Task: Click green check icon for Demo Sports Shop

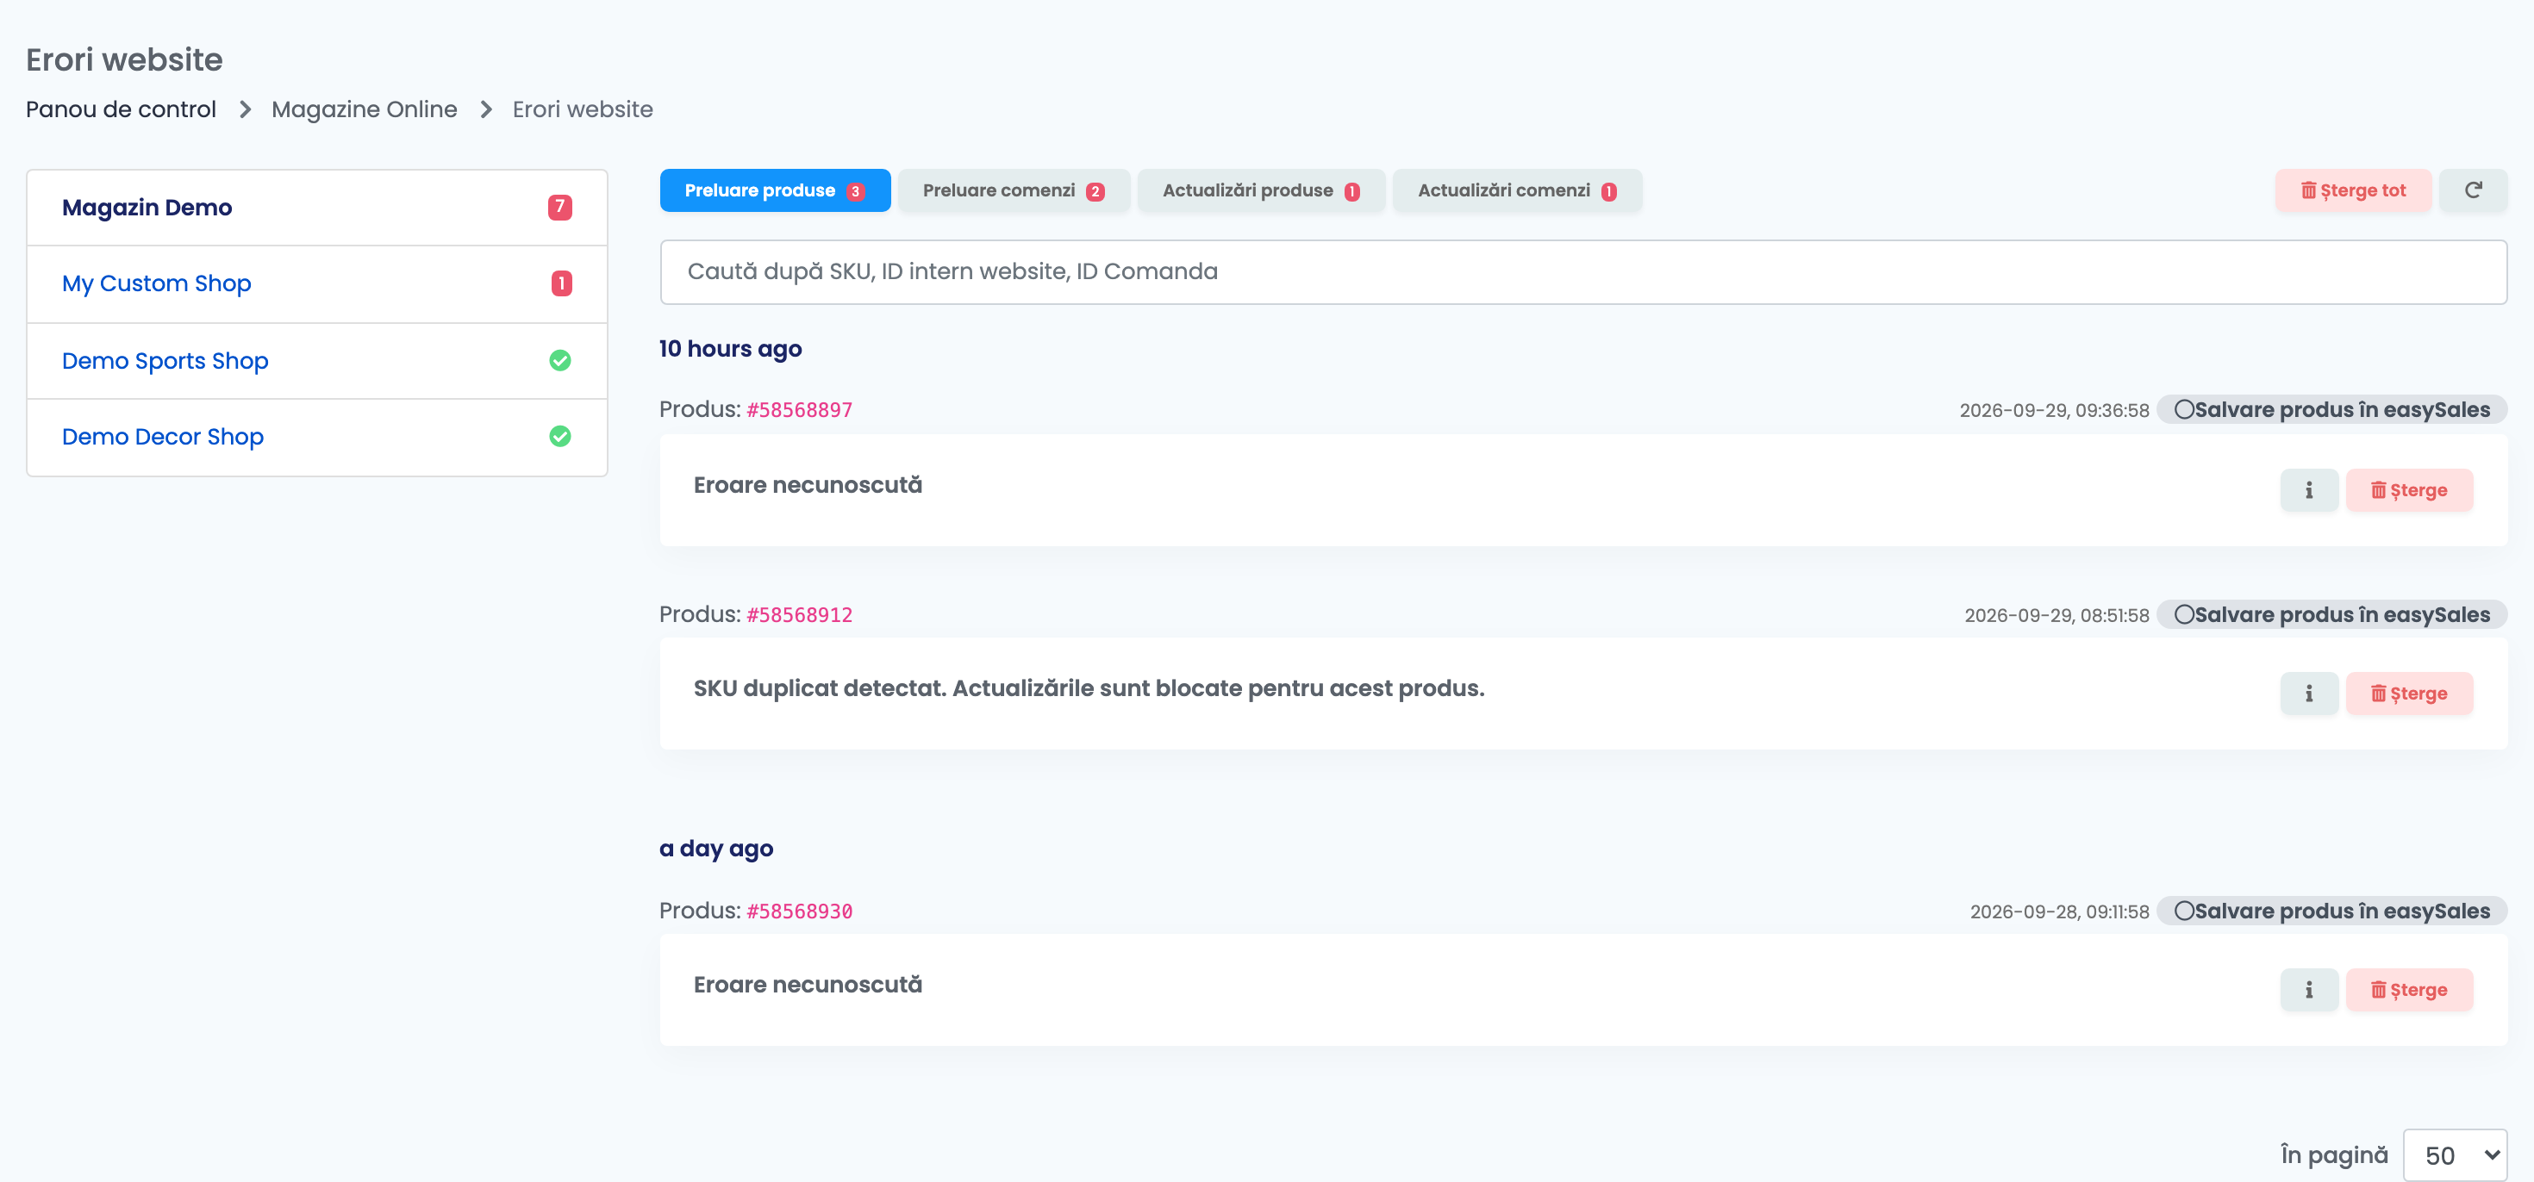Action: point(559,360)
